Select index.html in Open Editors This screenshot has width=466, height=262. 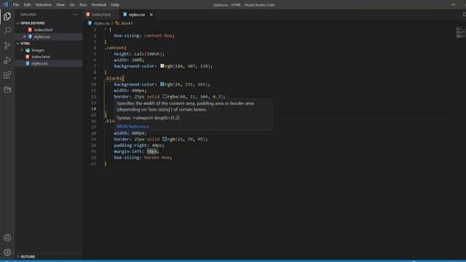pyautogui.click(x=43, y=30)
